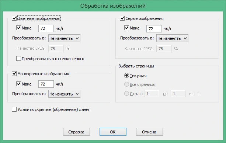Check Удалить скрытые (обрезанные) данные option

(x=14, y=109)
